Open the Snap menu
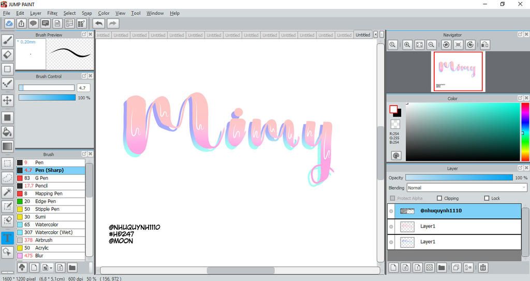530x281 pixels. [x=86, y=13]
